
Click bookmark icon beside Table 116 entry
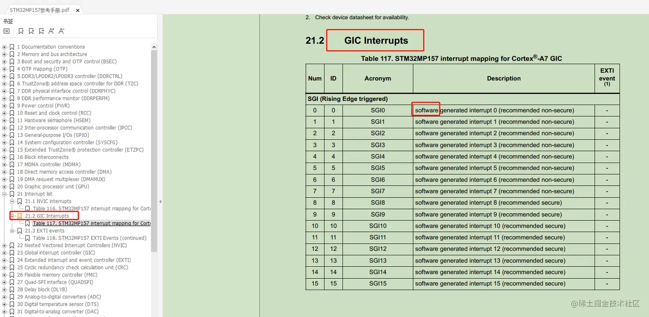click(28, 209)
